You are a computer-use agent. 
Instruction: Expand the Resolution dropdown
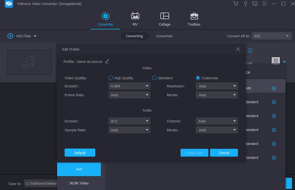point(217,86)
